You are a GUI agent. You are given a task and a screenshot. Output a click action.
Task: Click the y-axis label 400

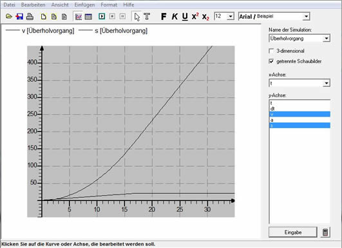point(32,62)
